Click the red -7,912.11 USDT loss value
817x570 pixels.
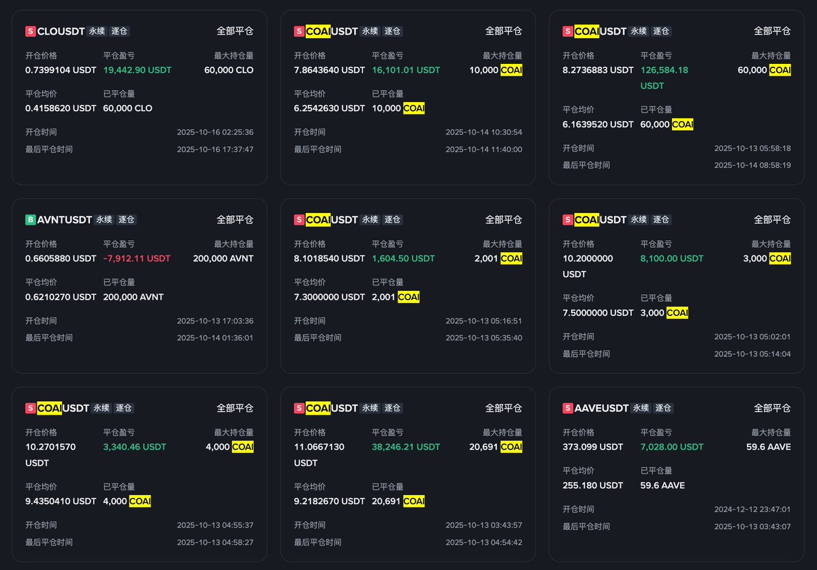point(137,259)
